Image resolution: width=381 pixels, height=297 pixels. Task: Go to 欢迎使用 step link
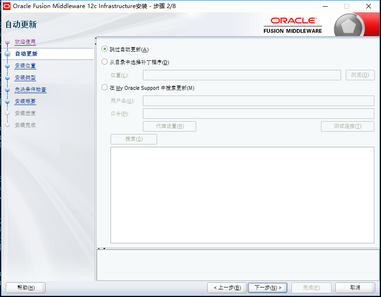tap(25, 42)
